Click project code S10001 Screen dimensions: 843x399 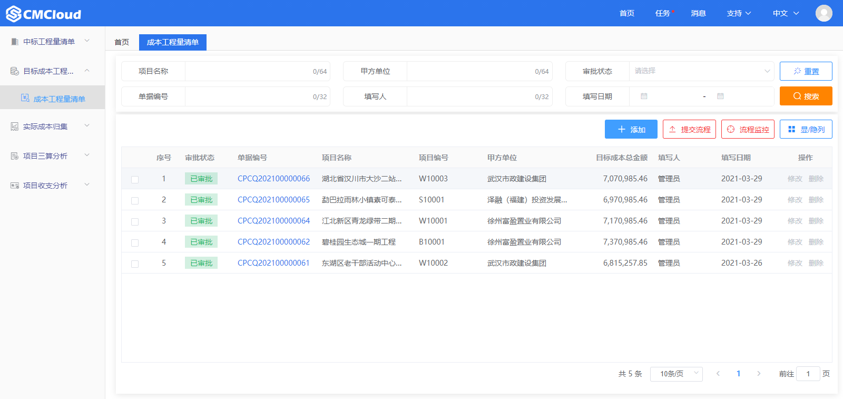click(432, 200)
